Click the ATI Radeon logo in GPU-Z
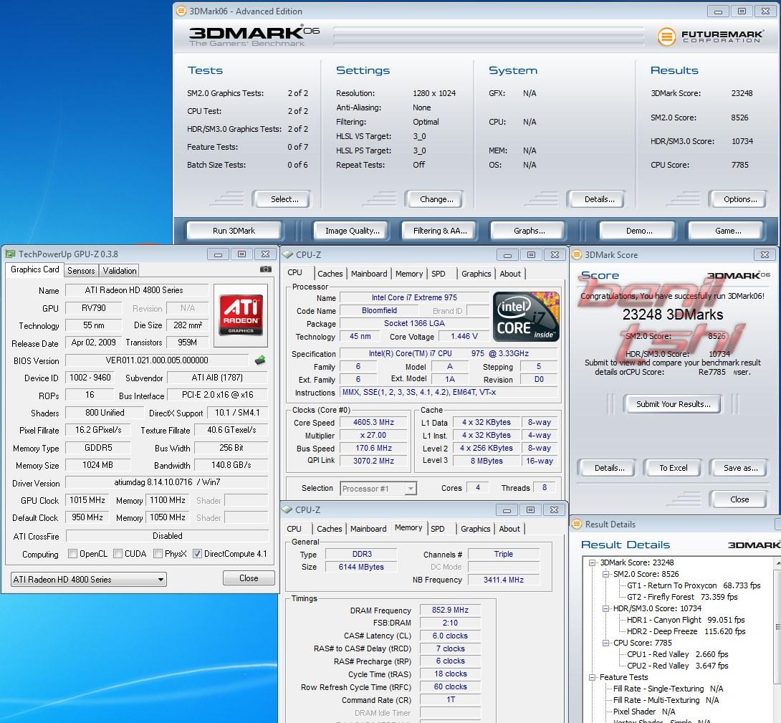Viewport: 781px width, 723px height. 241,315
